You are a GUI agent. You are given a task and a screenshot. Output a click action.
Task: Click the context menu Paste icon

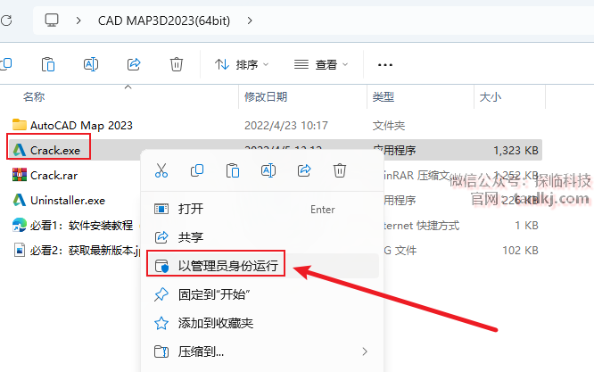click(233, 170)
